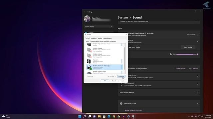Open the Windows Start menu
Viewport: 213px width, 119px height.
click(x=80, y=116)
